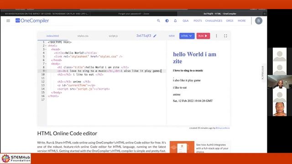
Task: Open a new browser tab
Action: (x=265, y=14)
